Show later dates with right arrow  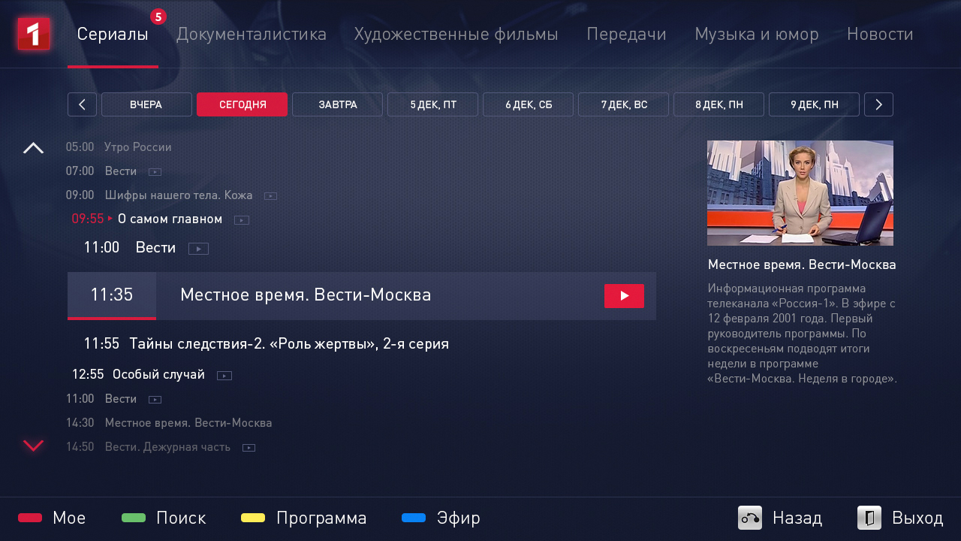[878, 104]
